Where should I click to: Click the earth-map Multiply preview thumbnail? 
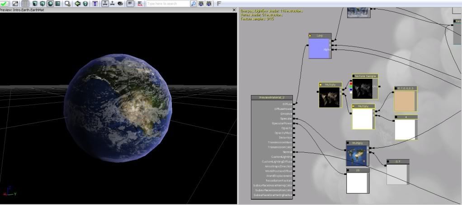tap(357, 155)
